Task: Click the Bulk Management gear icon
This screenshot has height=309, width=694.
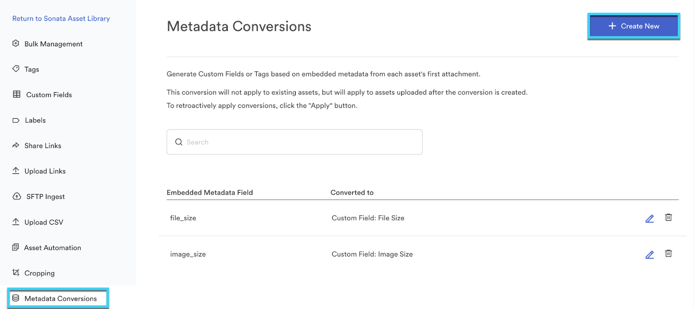Action: [x=16, y=43]
